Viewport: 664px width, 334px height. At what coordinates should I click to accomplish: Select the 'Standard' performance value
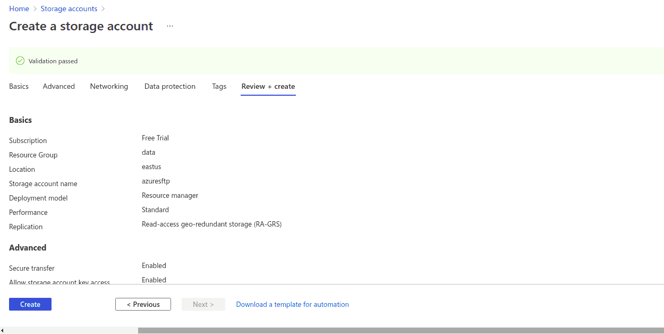(x=155, y=210)
